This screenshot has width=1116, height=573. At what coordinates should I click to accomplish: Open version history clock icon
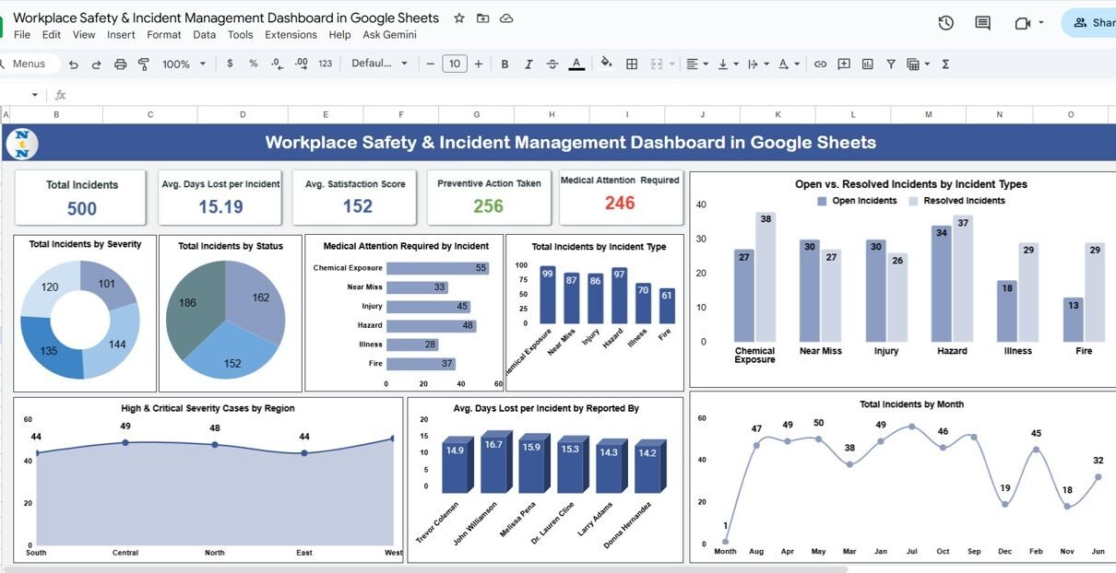[945, 23]
